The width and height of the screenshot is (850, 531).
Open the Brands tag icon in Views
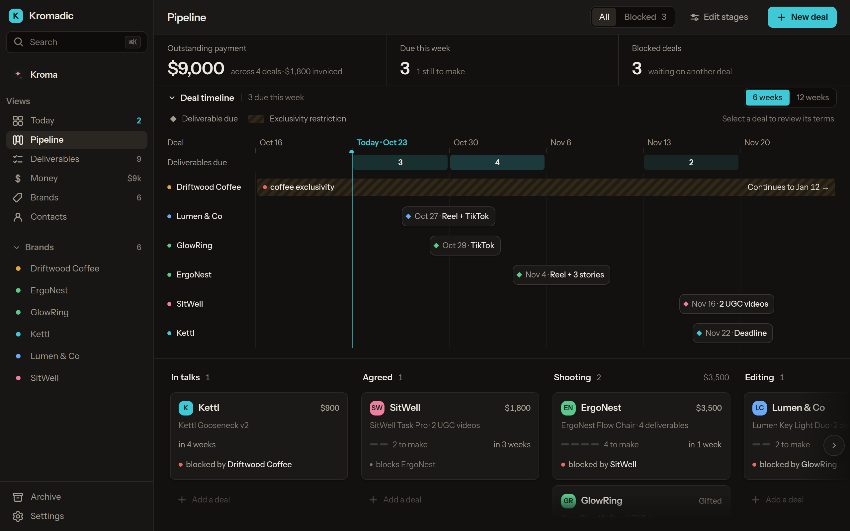click(18, 198)
